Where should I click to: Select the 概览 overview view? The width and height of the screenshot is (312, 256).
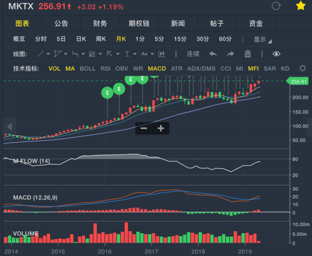click(19, 39)
